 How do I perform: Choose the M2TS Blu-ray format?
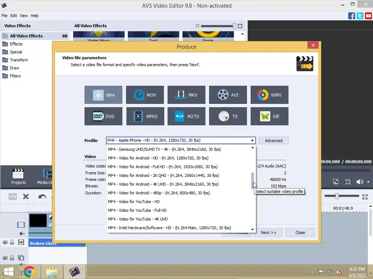(186, 116)
